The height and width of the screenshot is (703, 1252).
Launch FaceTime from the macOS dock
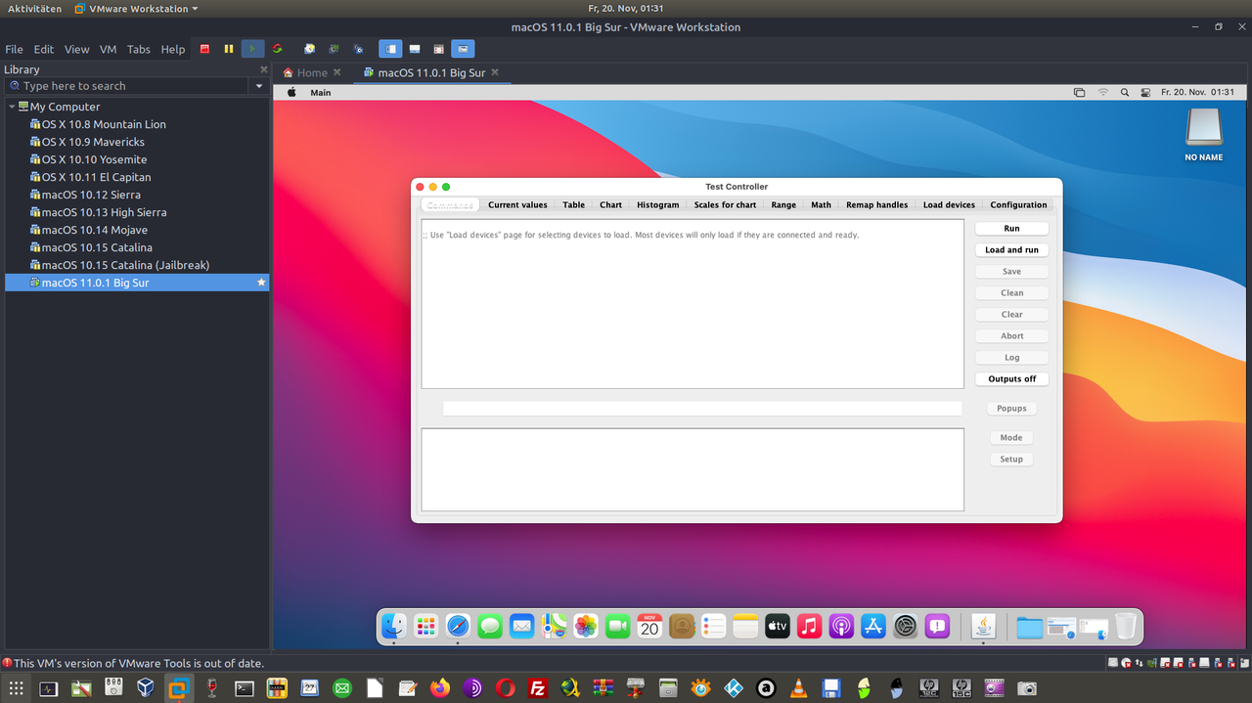coord(617,626)
